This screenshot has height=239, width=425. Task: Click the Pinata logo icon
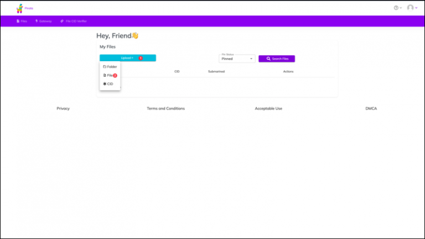tap(19, 8)
